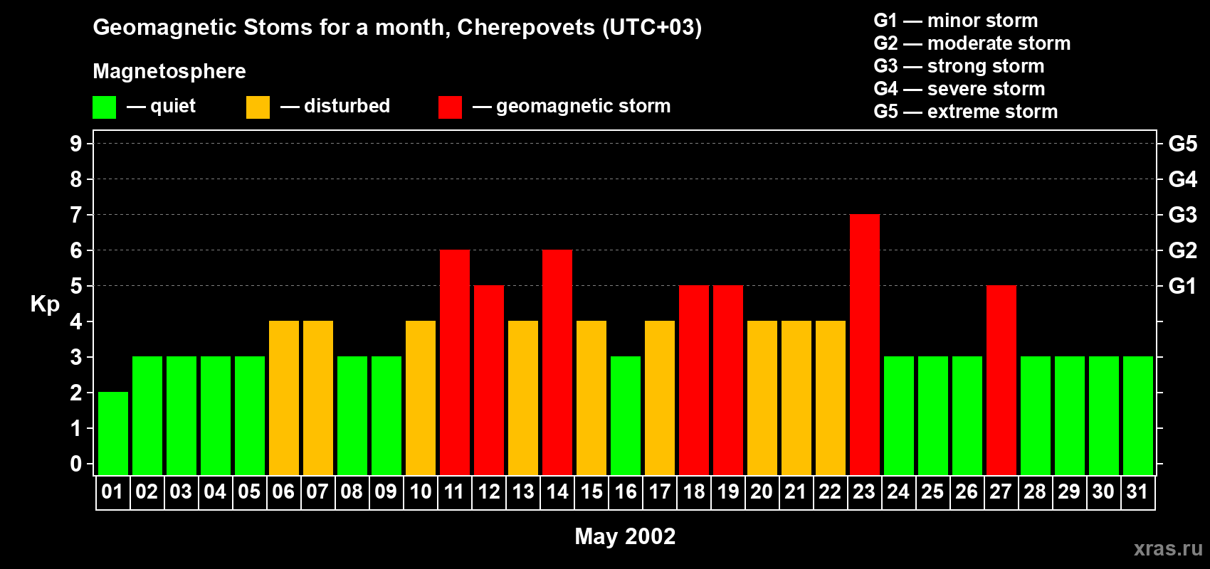The image size is (1210, 569).
Task: Click the G5 right axis label
Action: 1183,144
